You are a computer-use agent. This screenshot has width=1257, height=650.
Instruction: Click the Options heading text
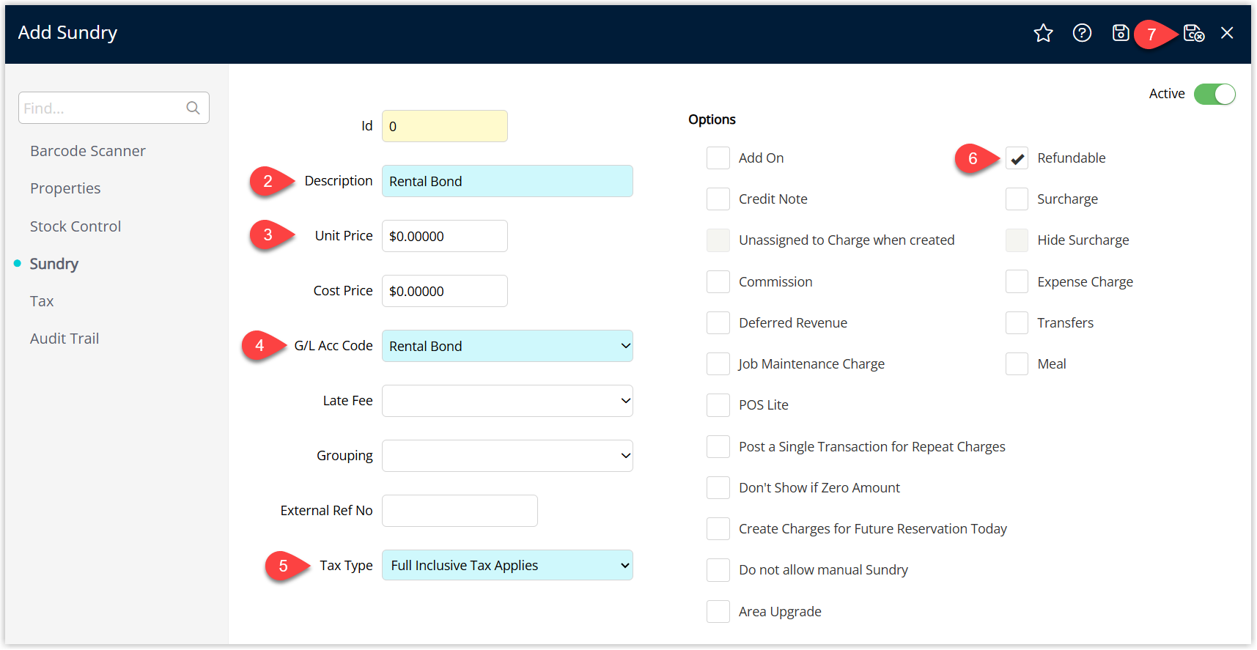(712, 119)
